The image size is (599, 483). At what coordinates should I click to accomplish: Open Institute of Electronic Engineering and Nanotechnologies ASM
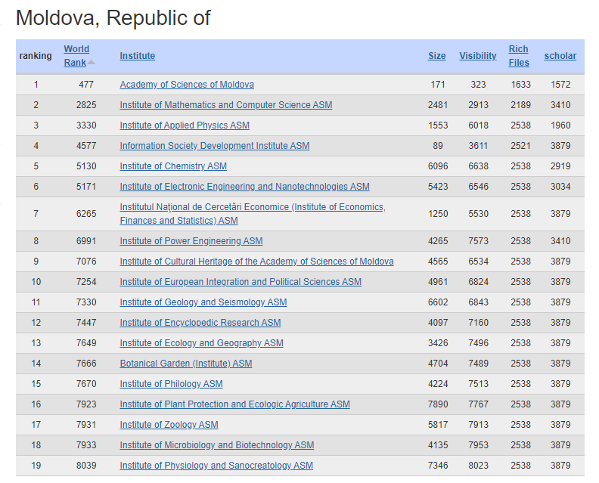[x=244, y=187]
